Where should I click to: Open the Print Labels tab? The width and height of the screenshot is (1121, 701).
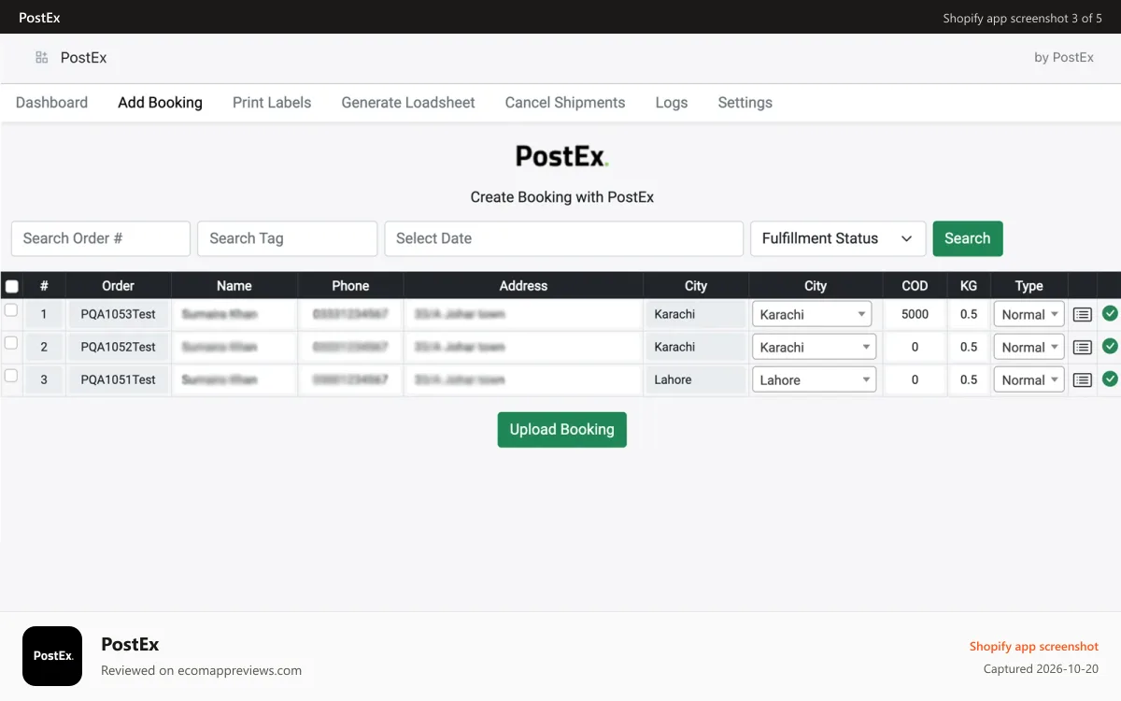pyautogui.click(x=272, y=103)
